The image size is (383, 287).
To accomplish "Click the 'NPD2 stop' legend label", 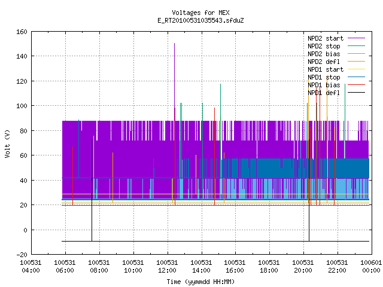I will (x=324, y=46).
